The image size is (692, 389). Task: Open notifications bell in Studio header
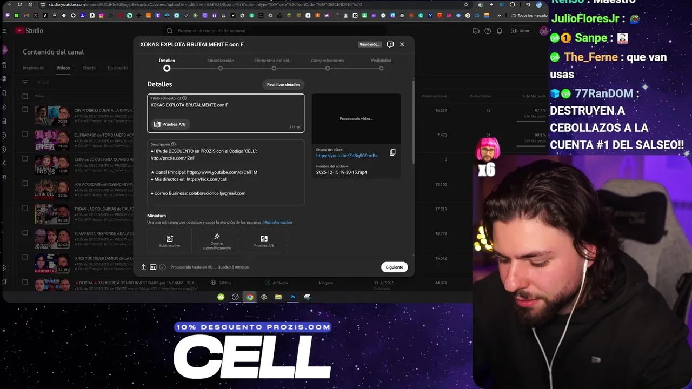coord(500,31)
